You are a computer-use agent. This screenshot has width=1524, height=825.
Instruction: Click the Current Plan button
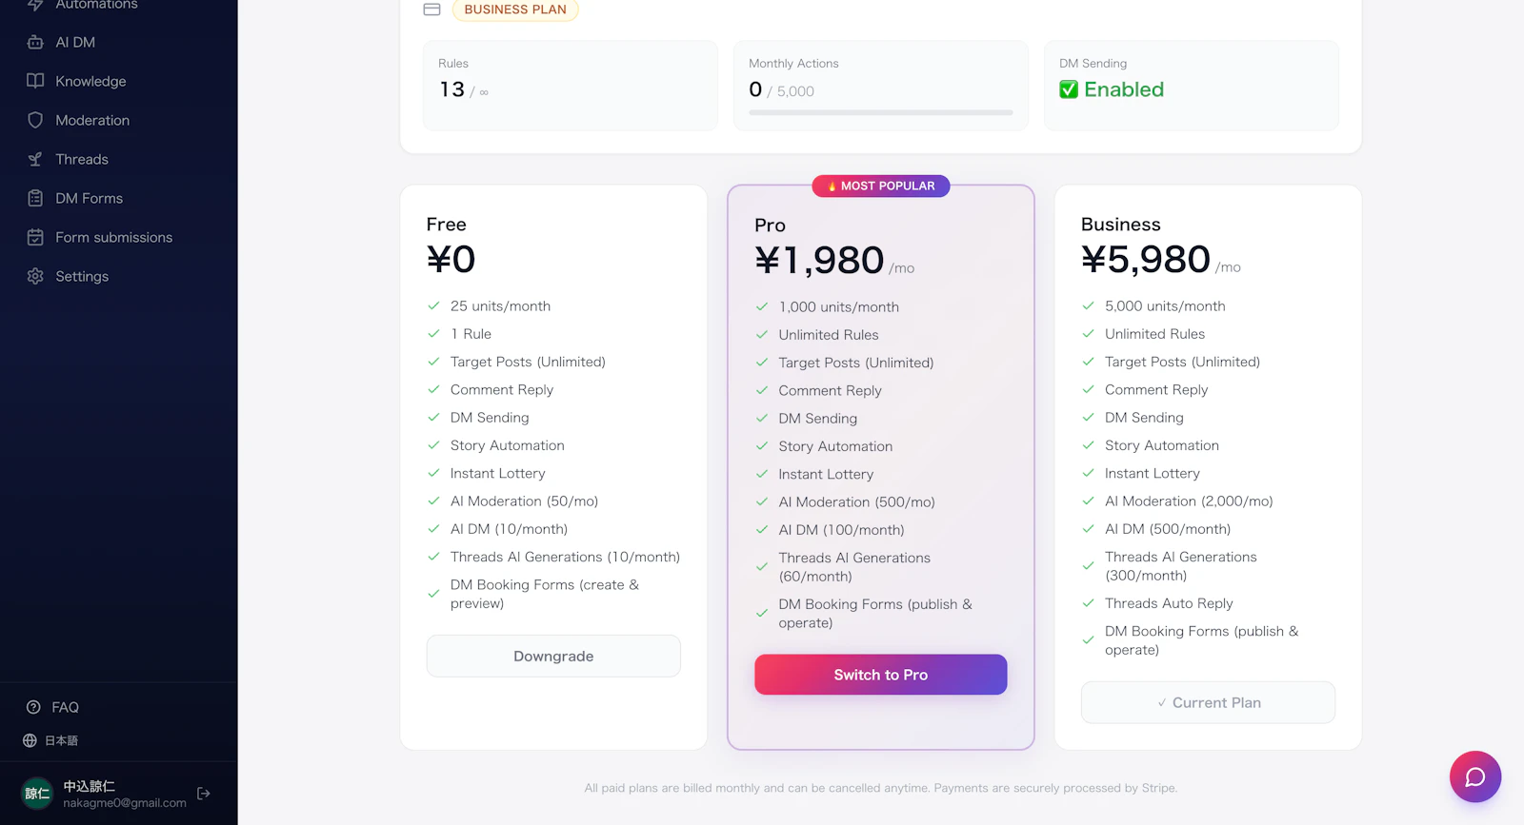click(1208, 702)
